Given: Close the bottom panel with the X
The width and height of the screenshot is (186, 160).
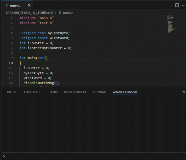Looking at the screenshot, I should click(183, 92).
